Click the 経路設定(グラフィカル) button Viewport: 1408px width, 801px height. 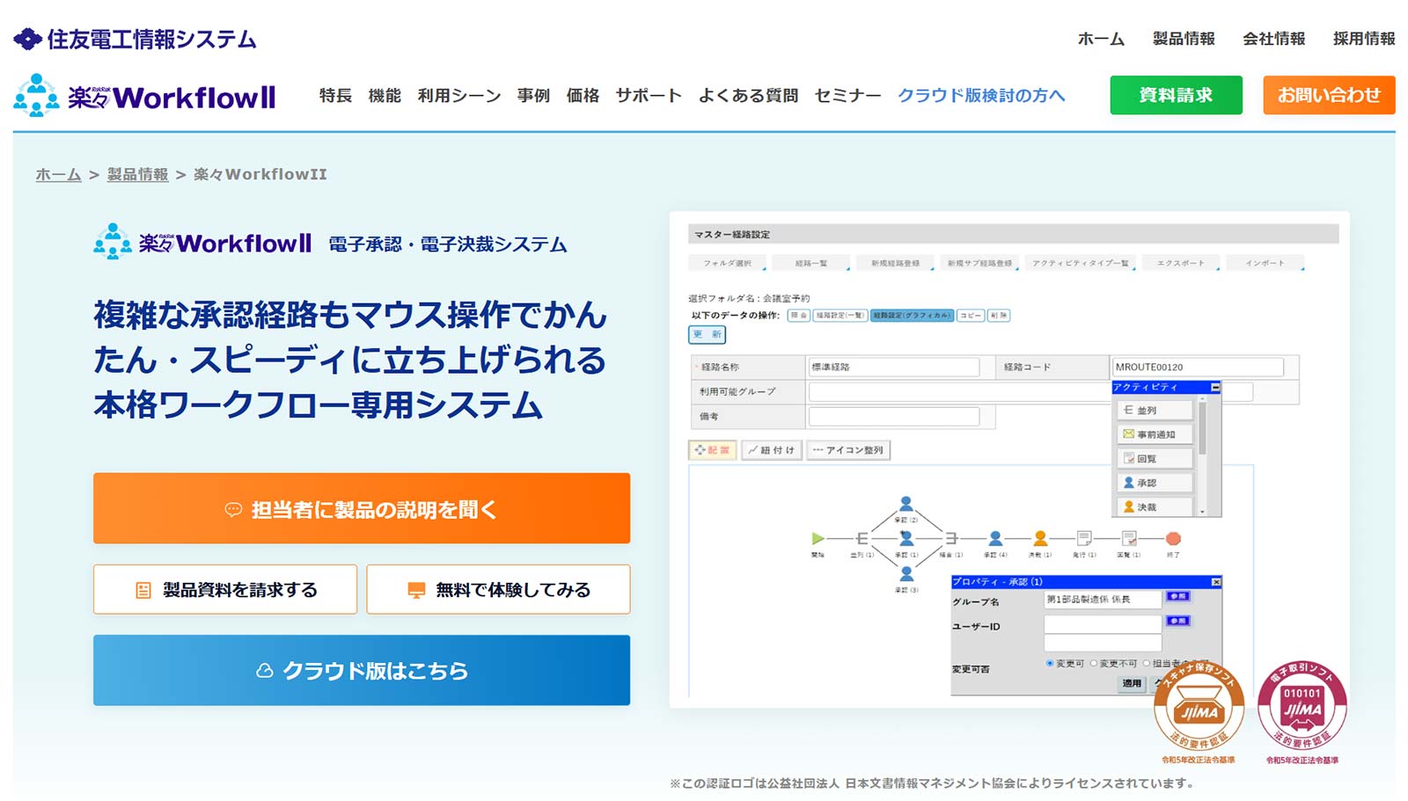pos(912,315)
